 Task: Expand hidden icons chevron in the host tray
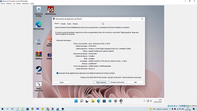170,109
